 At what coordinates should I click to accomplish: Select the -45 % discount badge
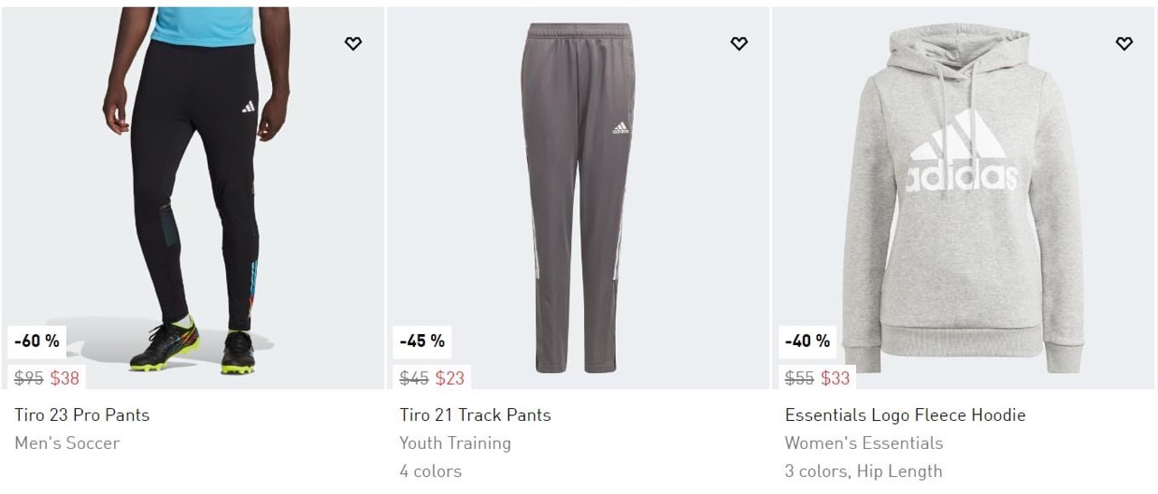tap(422, 341)
